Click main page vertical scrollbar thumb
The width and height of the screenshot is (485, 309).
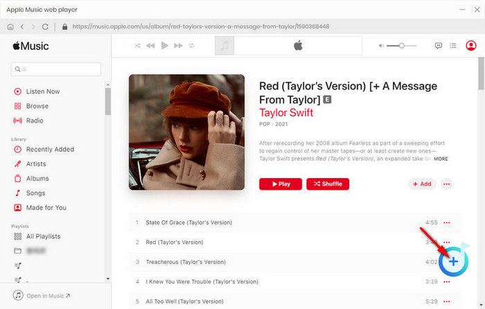point(481,73)
